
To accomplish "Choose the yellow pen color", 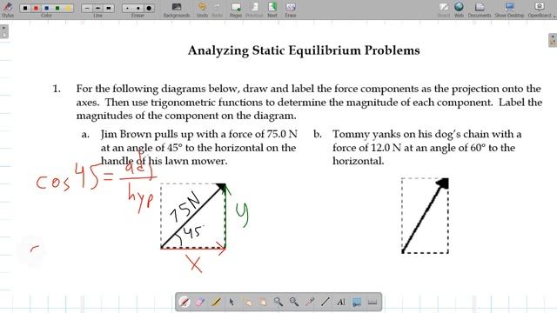I will pos(68,8).
